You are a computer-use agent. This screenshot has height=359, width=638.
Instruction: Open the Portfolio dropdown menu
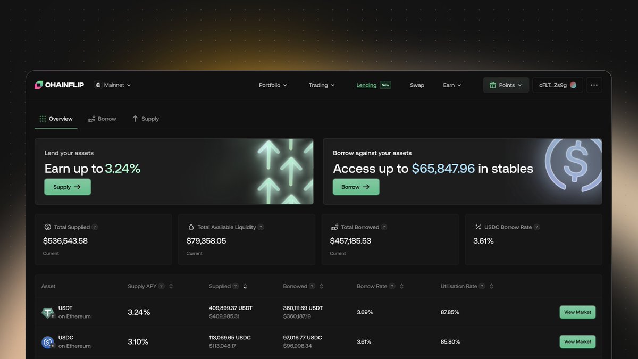point(273,85)
